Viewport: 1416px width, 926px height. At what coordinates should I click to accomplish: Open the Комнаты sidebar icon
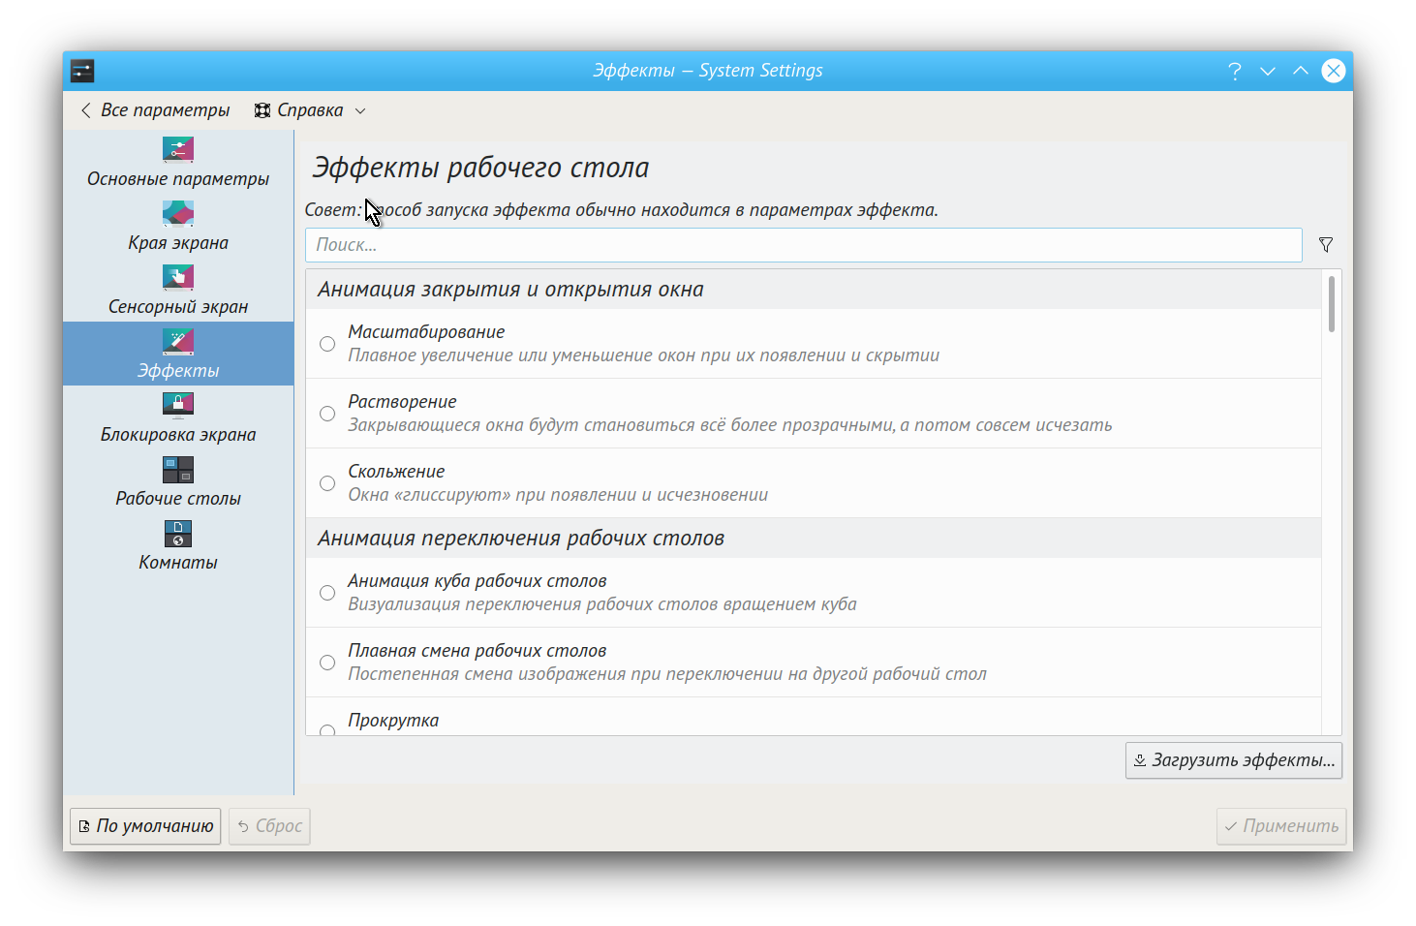[178, 533]
